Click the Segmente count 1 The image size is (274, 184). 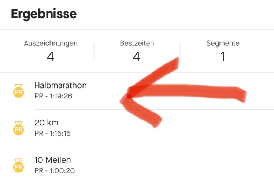click(223, 57)
